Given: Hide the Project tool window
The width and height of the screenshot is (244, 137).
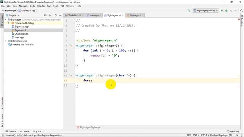Looking at the screenshot, I should tap(60, 15).
